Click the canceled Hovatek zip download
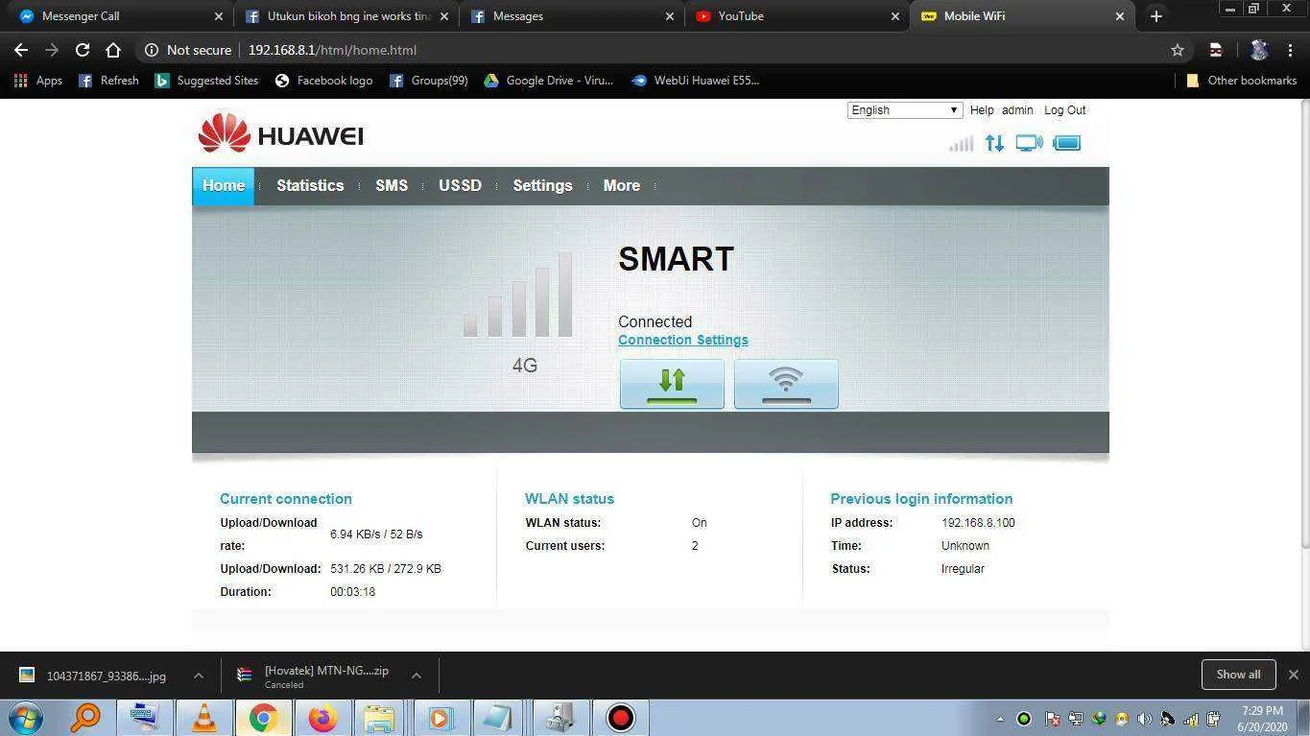1310x736 pixels. tap(315, 676)
